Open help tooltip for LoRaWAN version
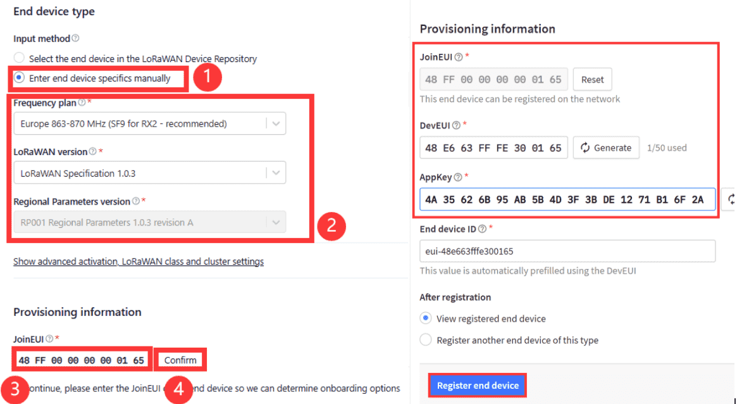Screen dimensions: 737x404 pos(92,151)
